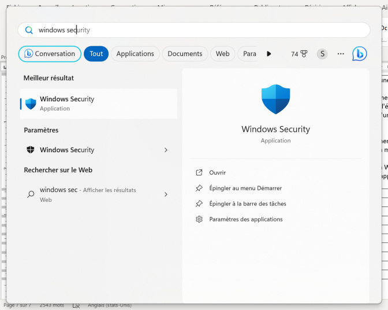This screenshot has height=310, width=388.
Task: Open Paramètres des applications
Action: point(246,219)
